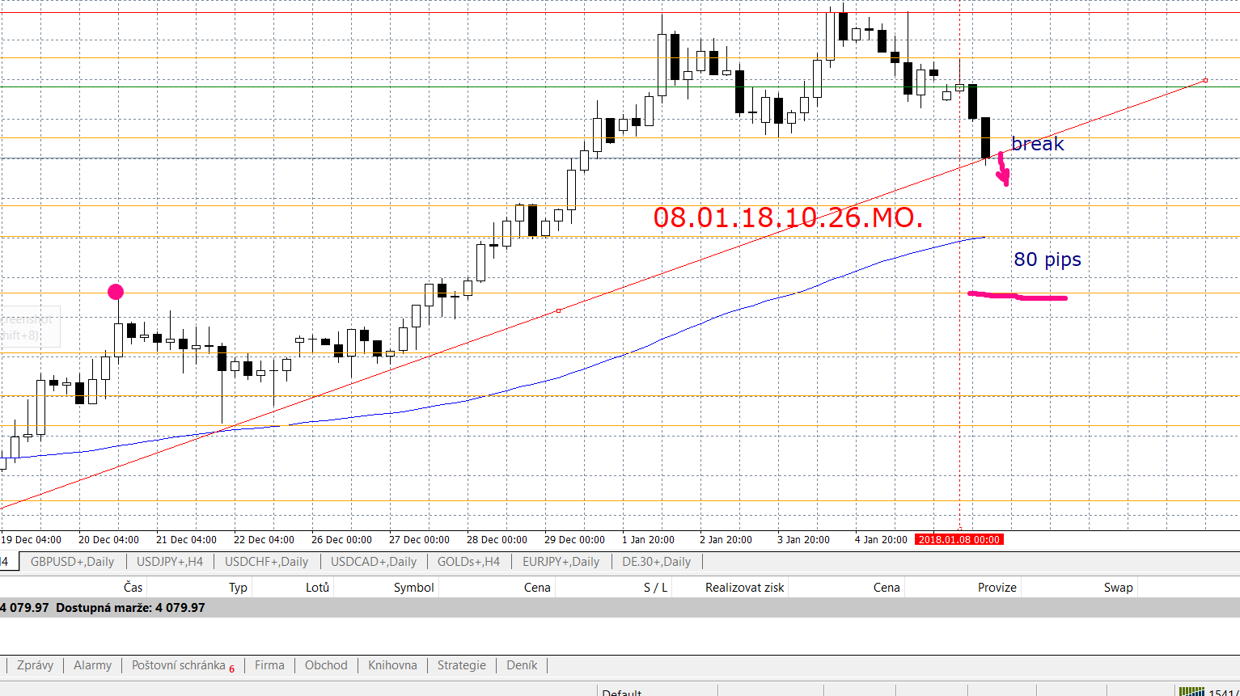1240x696 pixels.
Task: Switch to the Knihovna terminal tab
Action: (x=392, y=665)
